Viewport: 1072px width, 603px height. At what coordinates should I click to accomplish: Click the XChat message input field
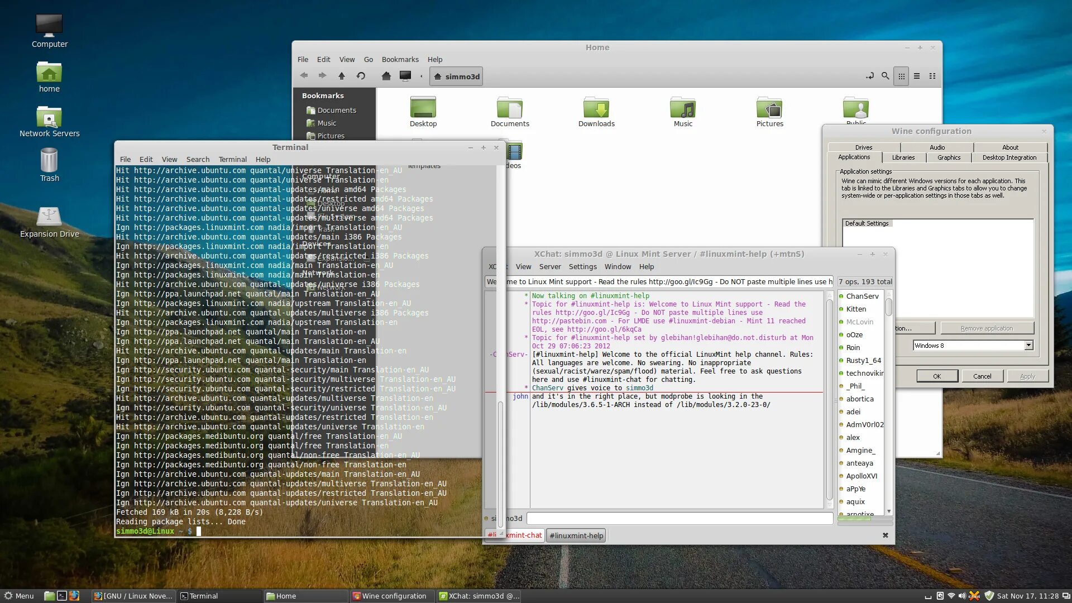pos(679,519)
